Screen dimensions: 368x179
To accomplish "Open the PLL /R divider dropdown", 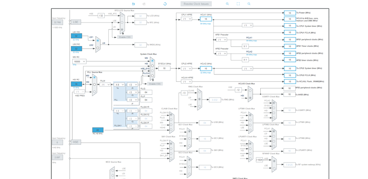I will pyautogui.click(x=132, y=85).
